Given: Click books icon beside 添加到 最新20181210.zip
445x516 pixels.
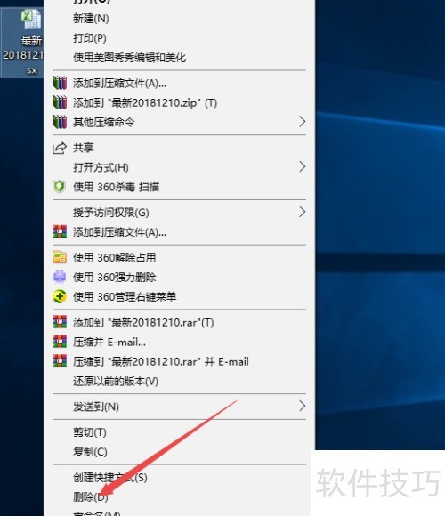Looking at the screenshot, I should pos(60,102).
